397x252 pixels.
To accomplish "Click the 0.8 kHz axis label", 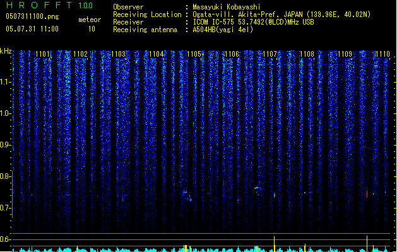I will 4,176.
